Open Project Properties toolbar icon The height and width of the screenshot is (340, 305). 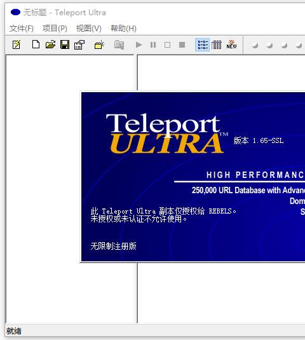click(79, 44)
